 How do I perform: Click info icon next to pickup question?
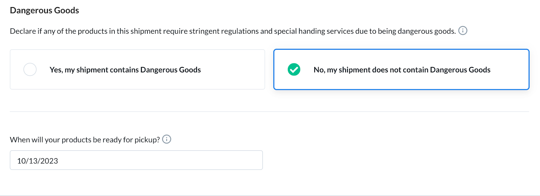point(167,139)
